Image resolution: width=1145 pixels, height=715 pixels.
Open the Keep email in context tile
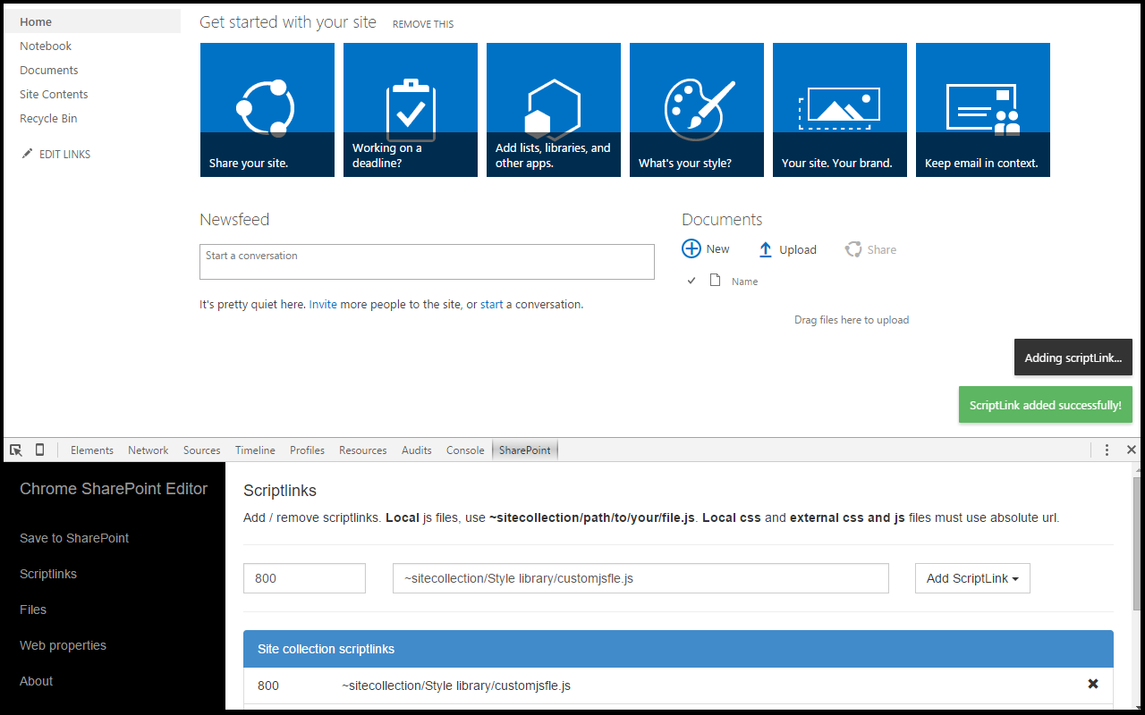pyautogui.click(x=983, y=110)
